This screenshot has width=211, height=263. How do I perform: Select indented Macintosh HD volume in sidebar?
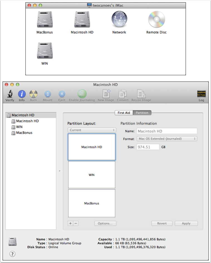point(31,121)
